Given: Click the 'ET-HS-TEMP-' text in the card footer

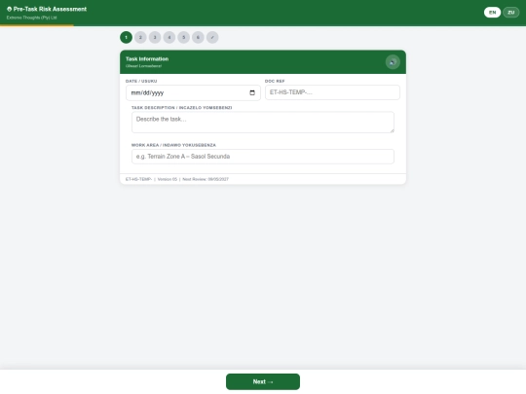Looking at the screenshot, I should pyautogui.click(x=138, y=179).
